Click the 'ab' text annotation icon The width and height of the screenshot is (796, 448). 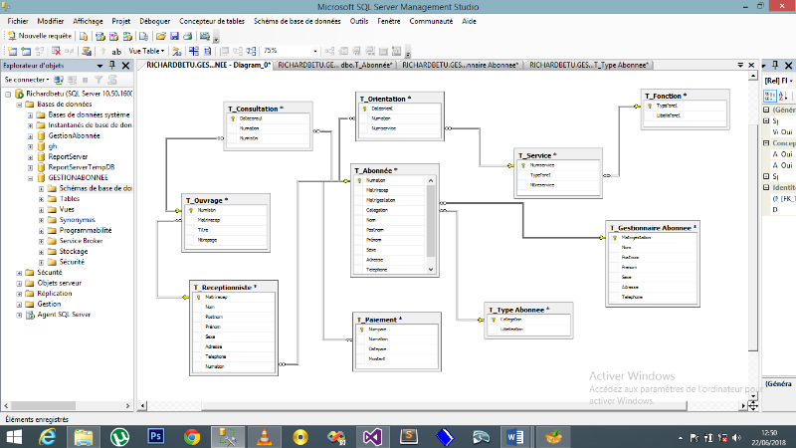pos(116,51)
